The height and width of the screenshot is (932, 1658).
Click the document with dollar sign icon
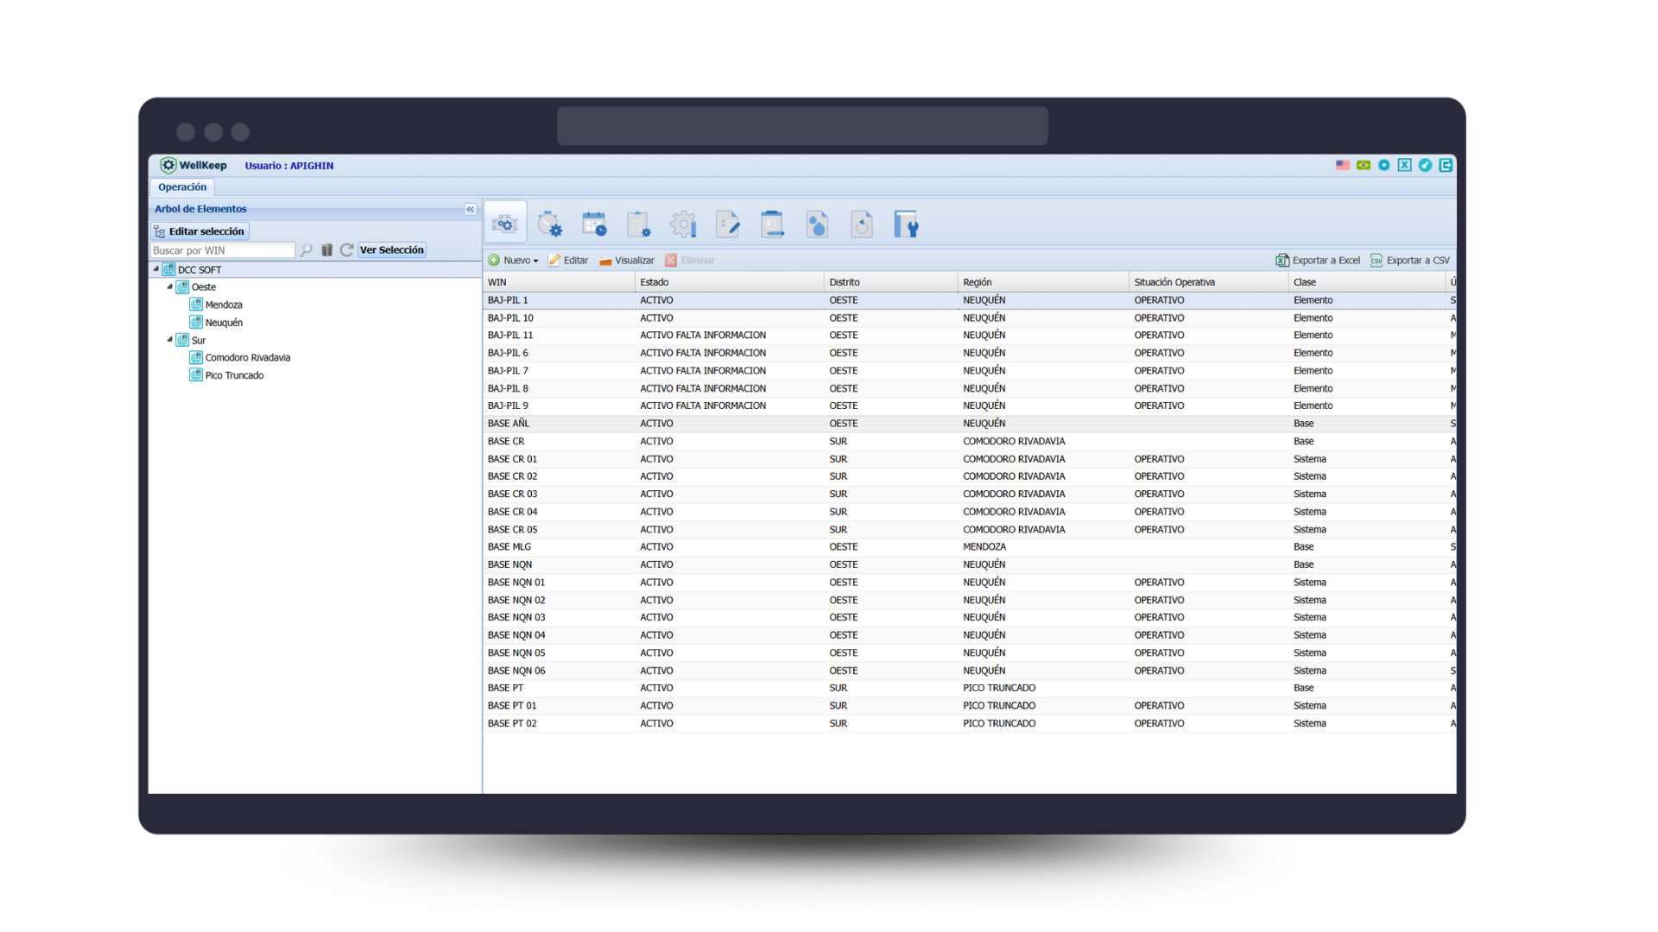click(x=772, y=224)
